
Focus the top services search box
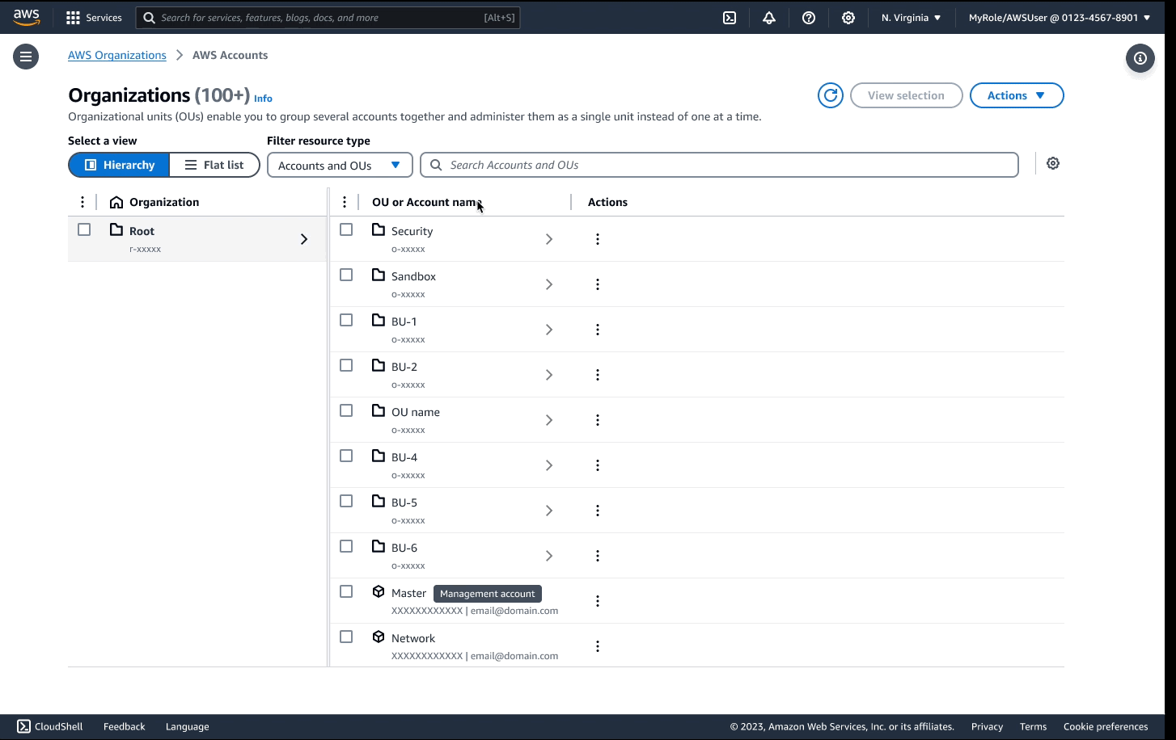(328, 18)
